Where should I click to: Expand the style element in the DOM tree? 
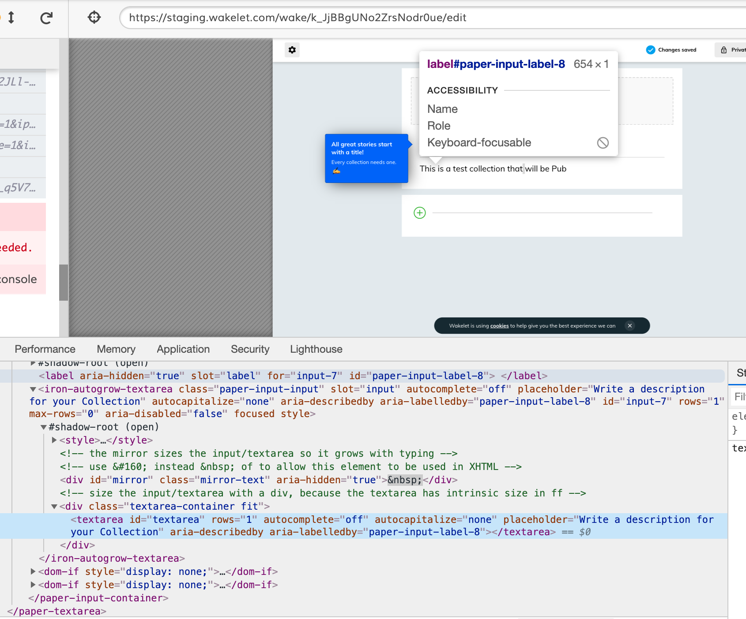click(x=53, y=440)
